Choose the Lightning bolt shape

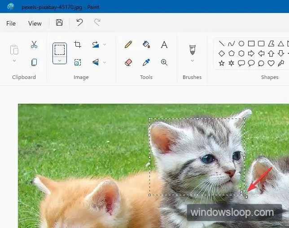(x=281, y=63)
